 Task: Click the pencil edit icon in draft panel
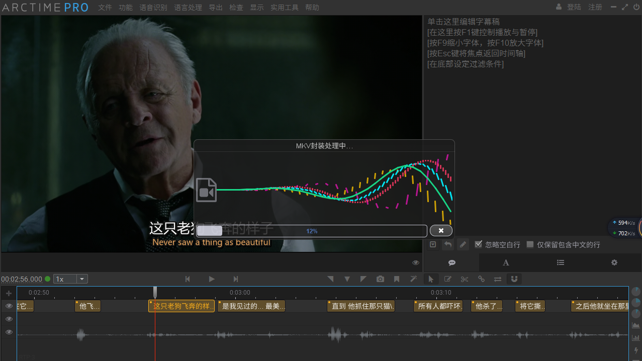(x=463, y=244)
